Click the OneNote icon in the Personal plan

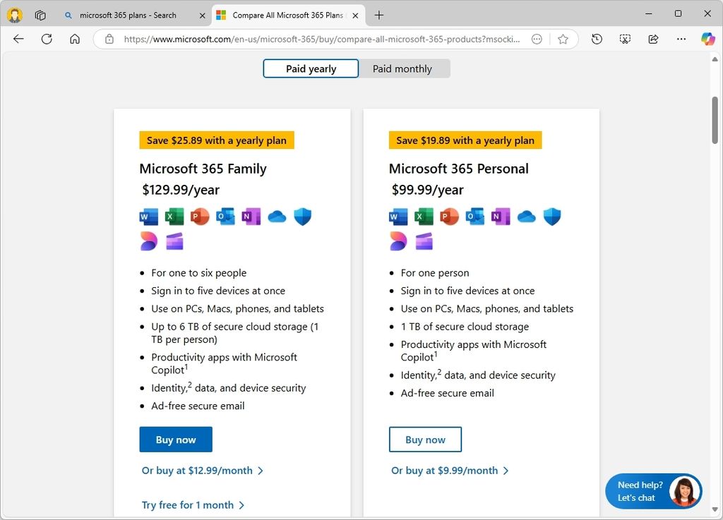coord(501,217)
